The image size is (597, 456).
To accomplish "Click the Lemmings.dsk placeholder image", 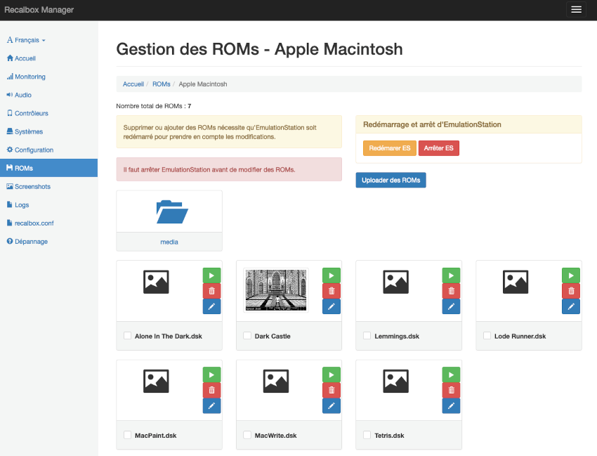I will [x=395, y=282].
